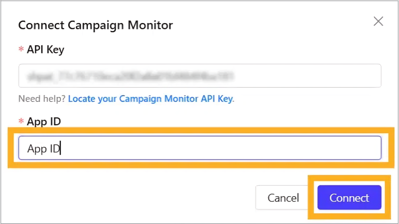Click the API Key field label

pos(45,50)
